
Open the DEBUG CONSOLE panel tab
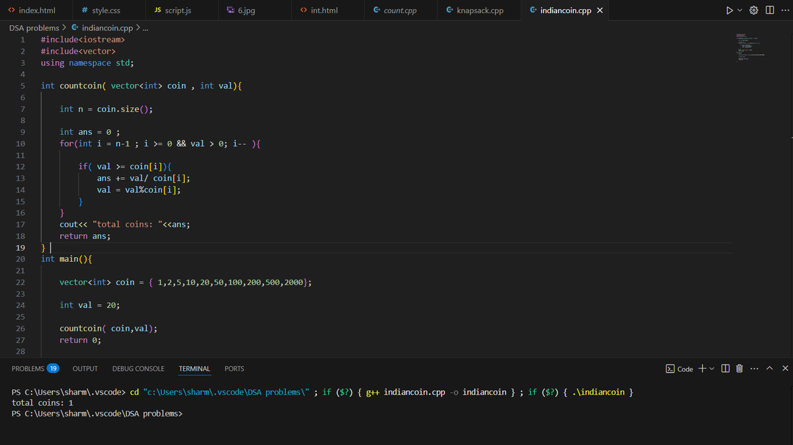point(138,368)
